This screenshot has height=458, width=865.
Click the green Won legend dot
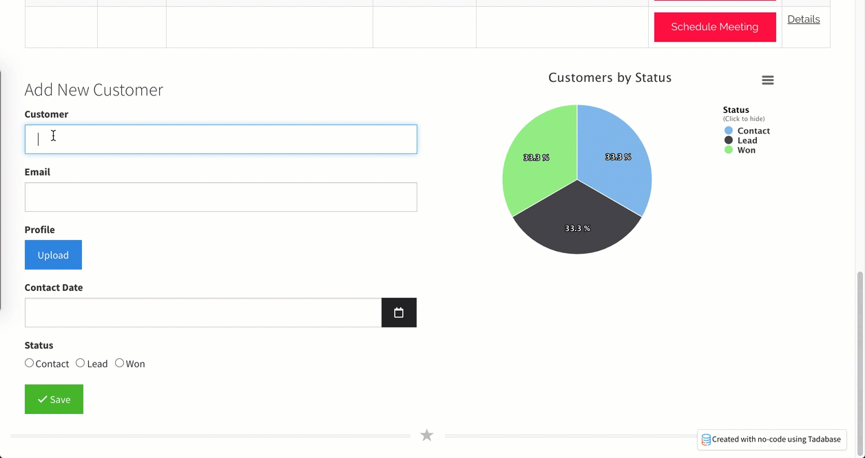coord(729,150)
